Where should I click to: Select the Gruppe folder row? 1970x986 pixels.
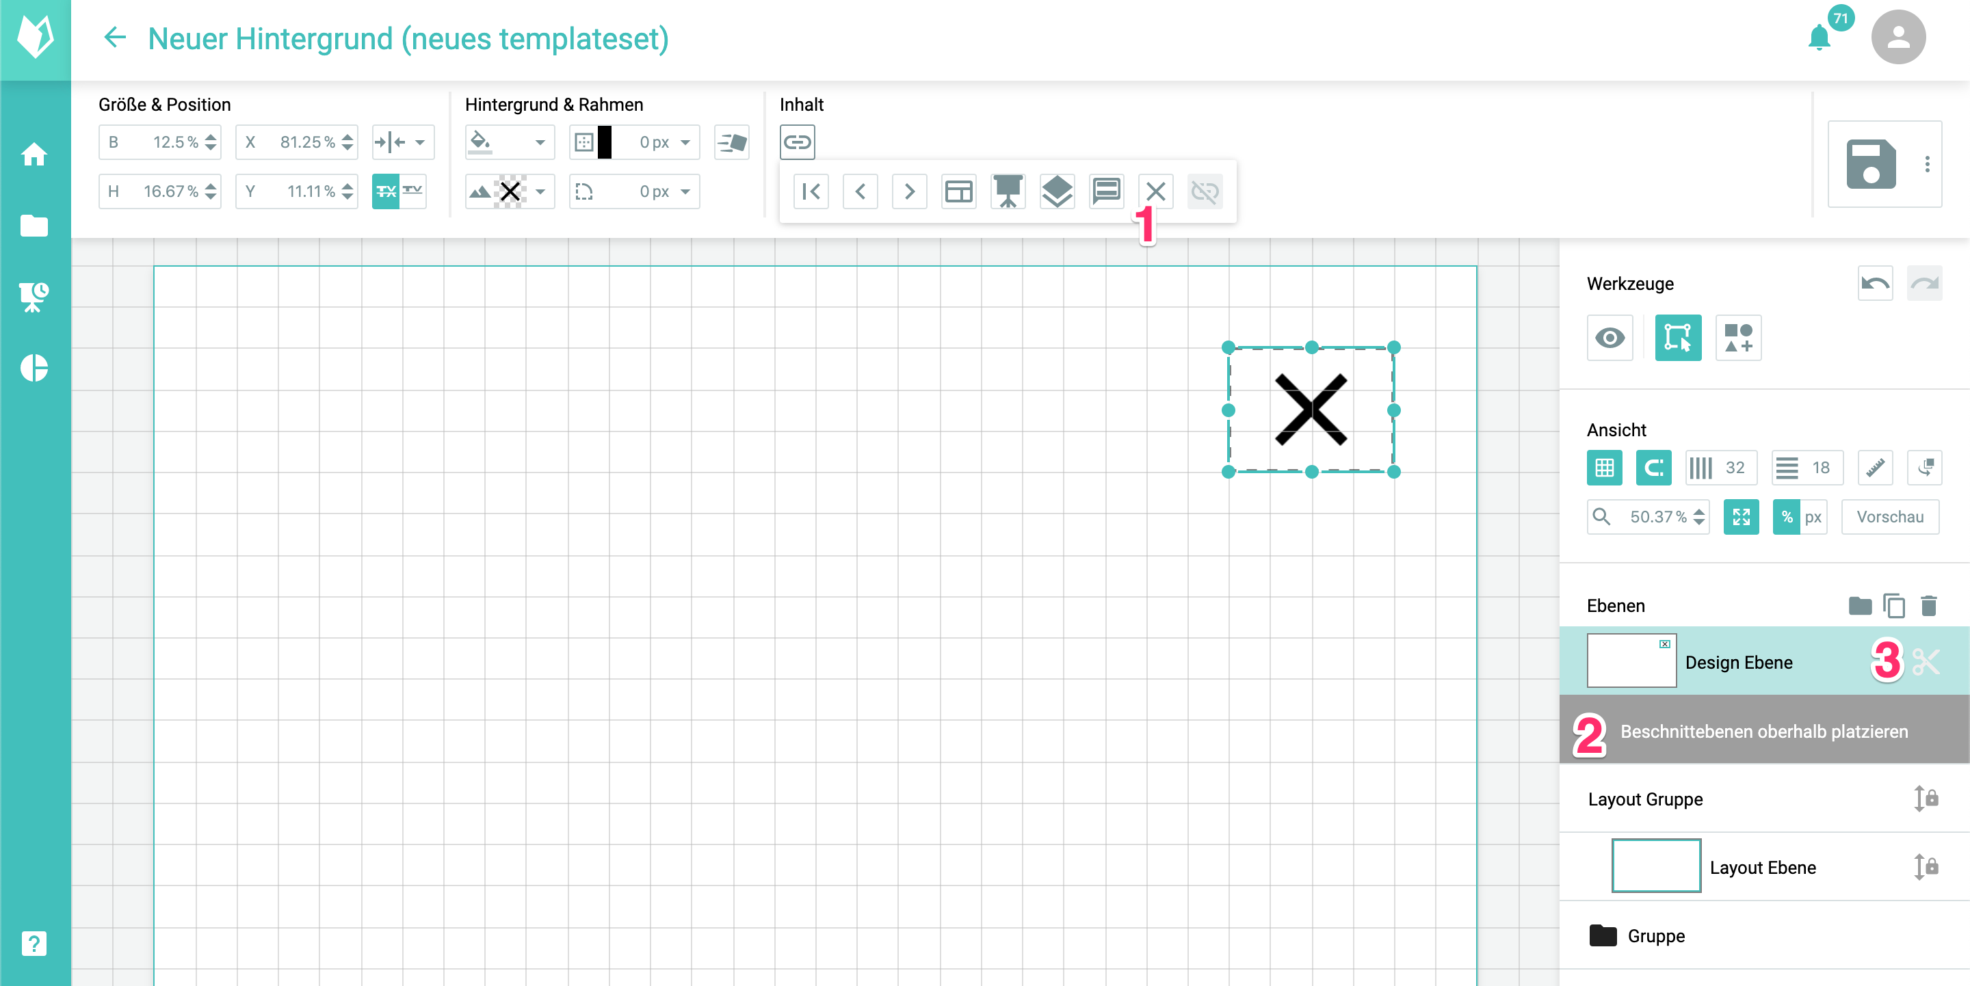[1763, 935]
